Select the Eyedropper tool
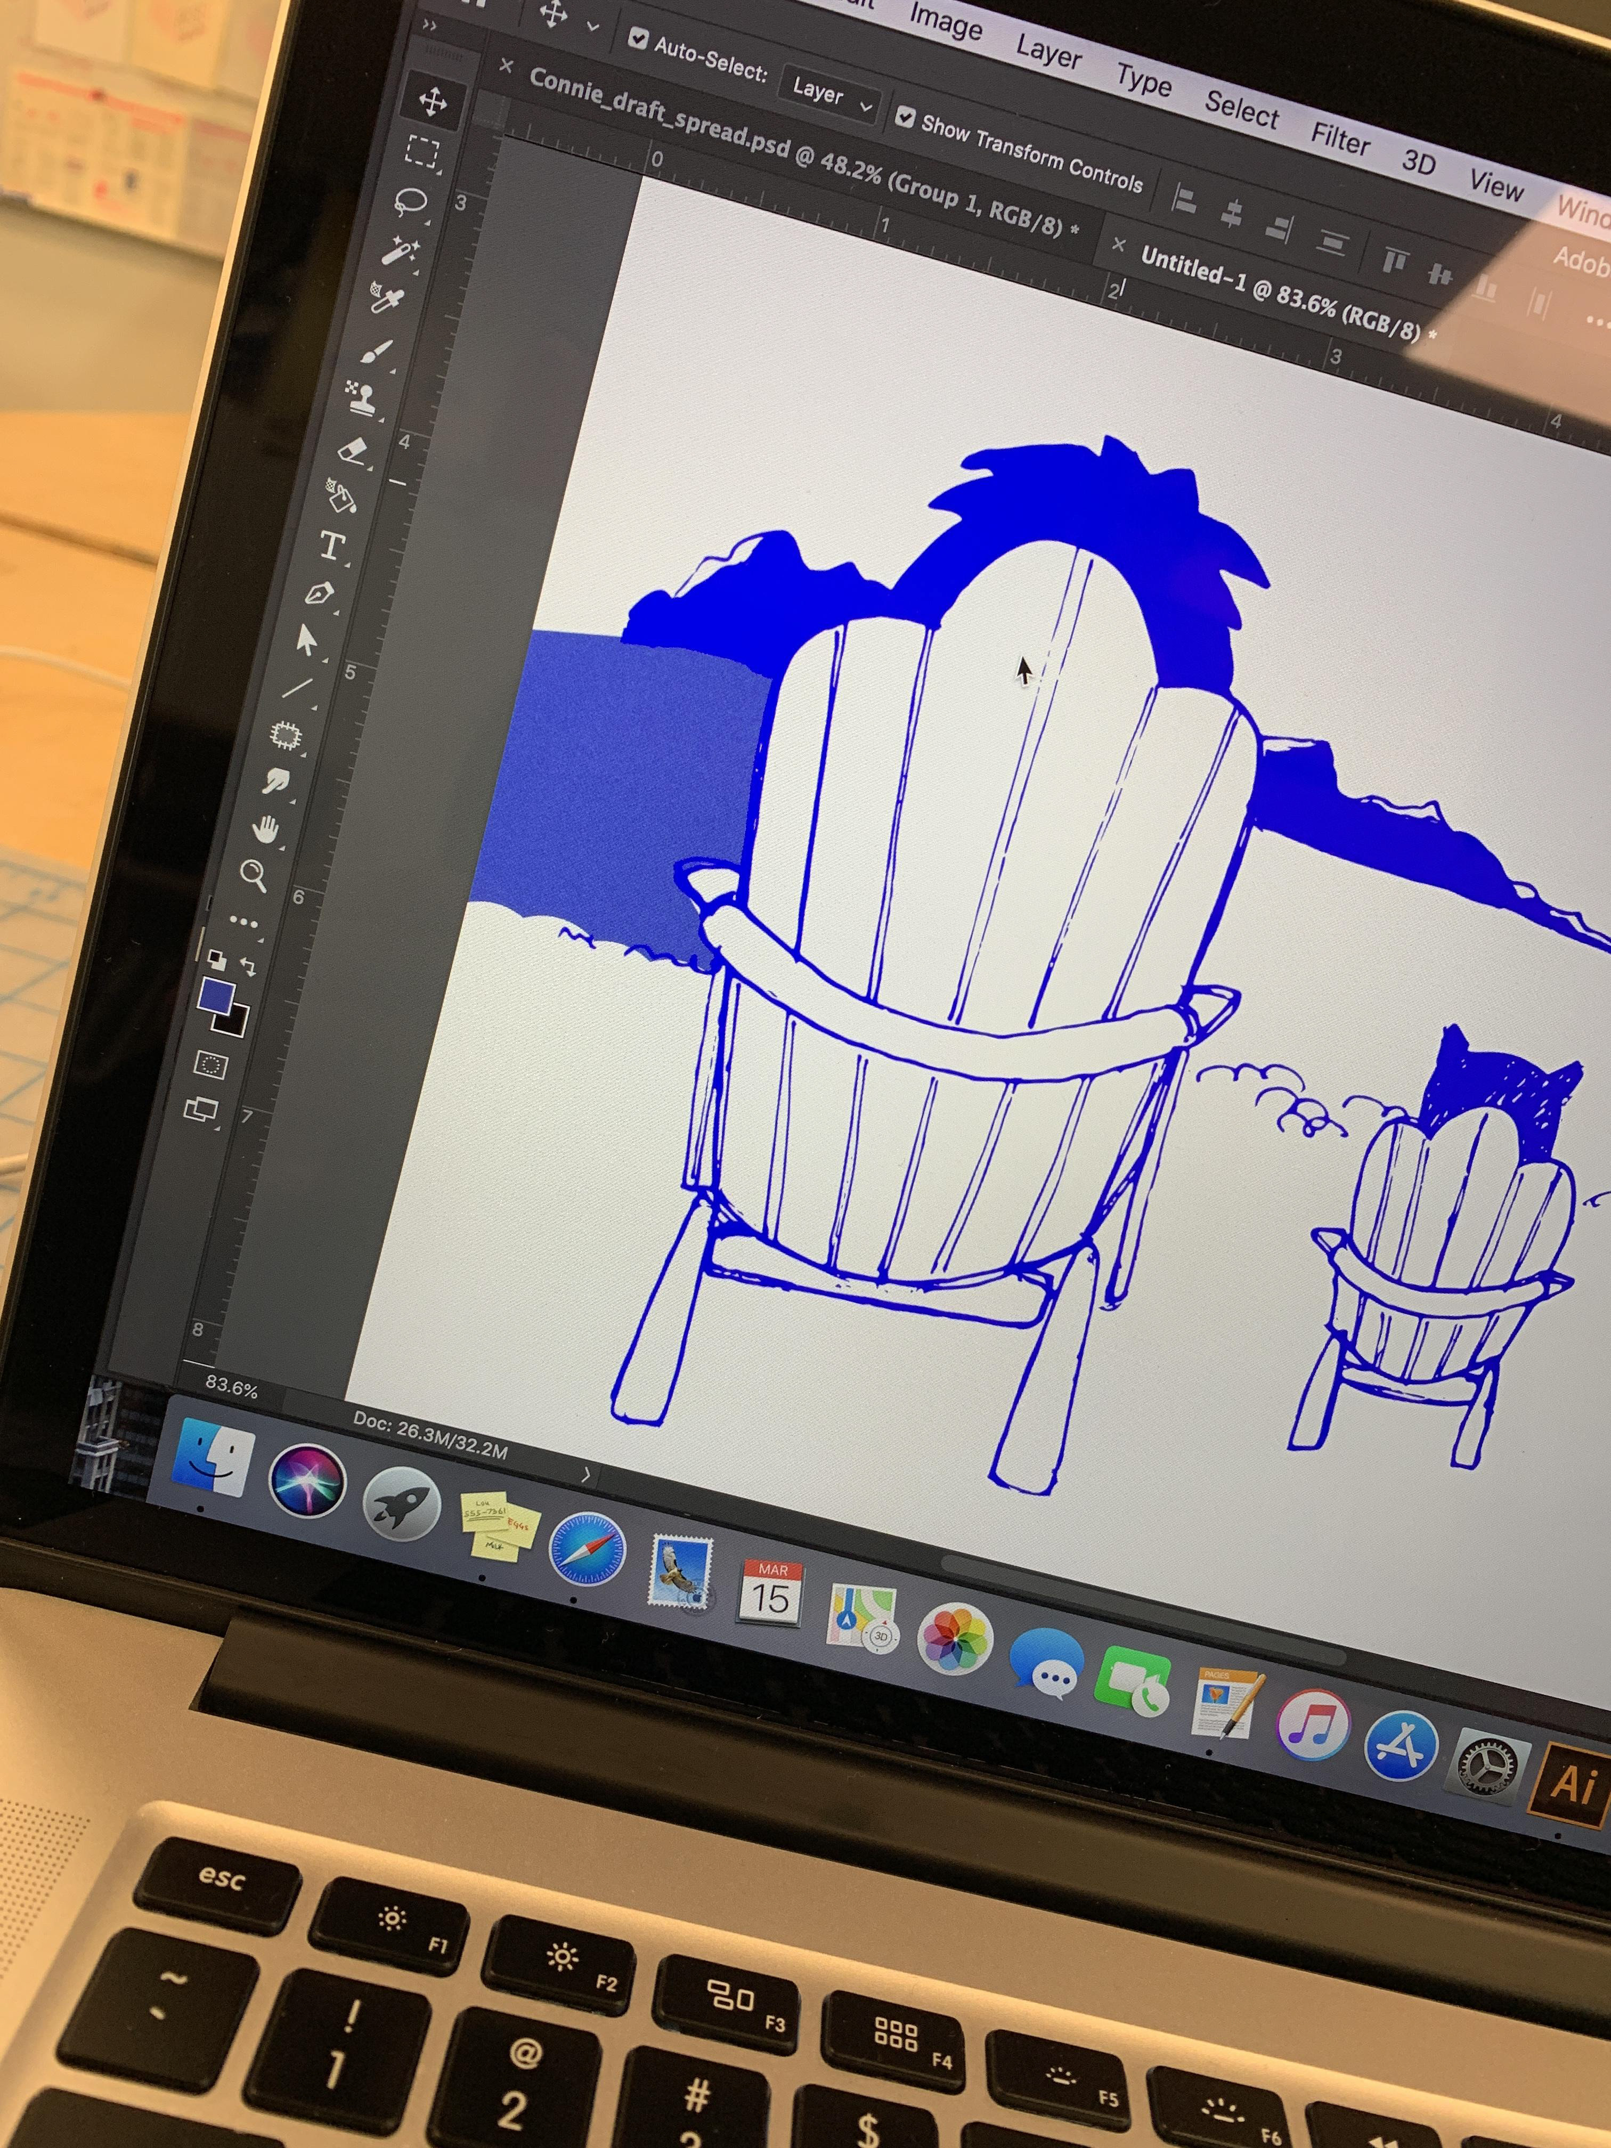The width and height of the screenshot is (1611, 2148). [387, 297]
